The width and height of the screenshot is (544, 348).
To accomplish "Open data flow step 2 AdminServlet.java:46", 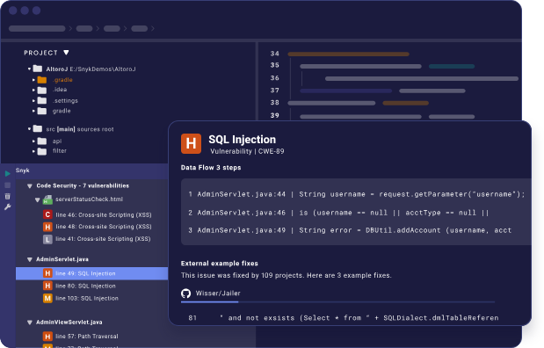I will [x=338, y=213].
